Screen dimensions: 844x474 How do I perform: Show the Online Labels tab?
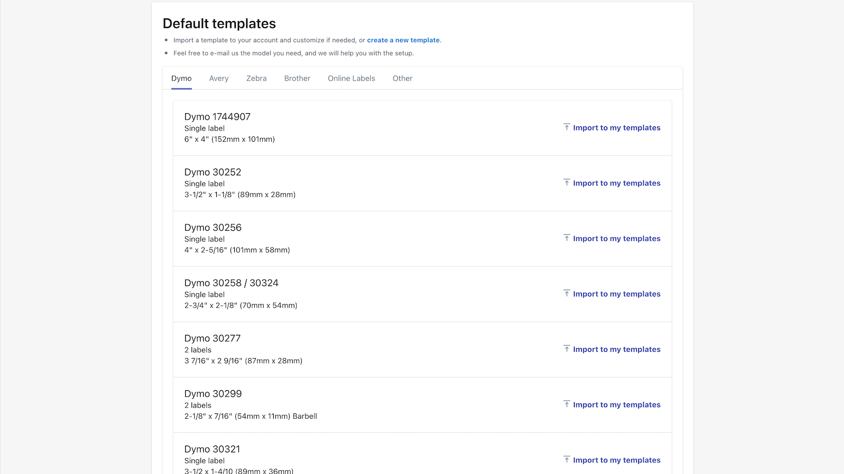(351, 78)
